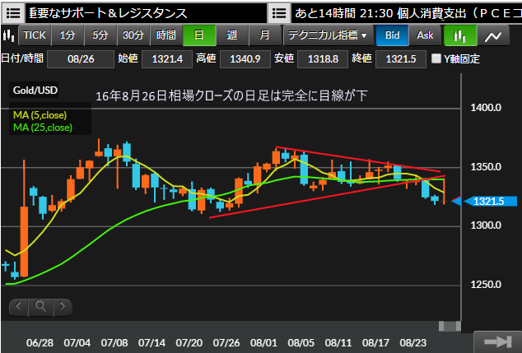522x353 pixels.
Task: Click the 日付/時間 field showing 08/26
Action: click(79, 59)
